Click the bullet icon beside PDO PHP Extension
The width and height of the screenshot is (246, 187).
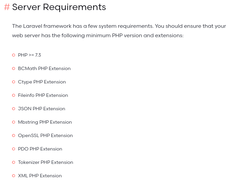(14, 149)
